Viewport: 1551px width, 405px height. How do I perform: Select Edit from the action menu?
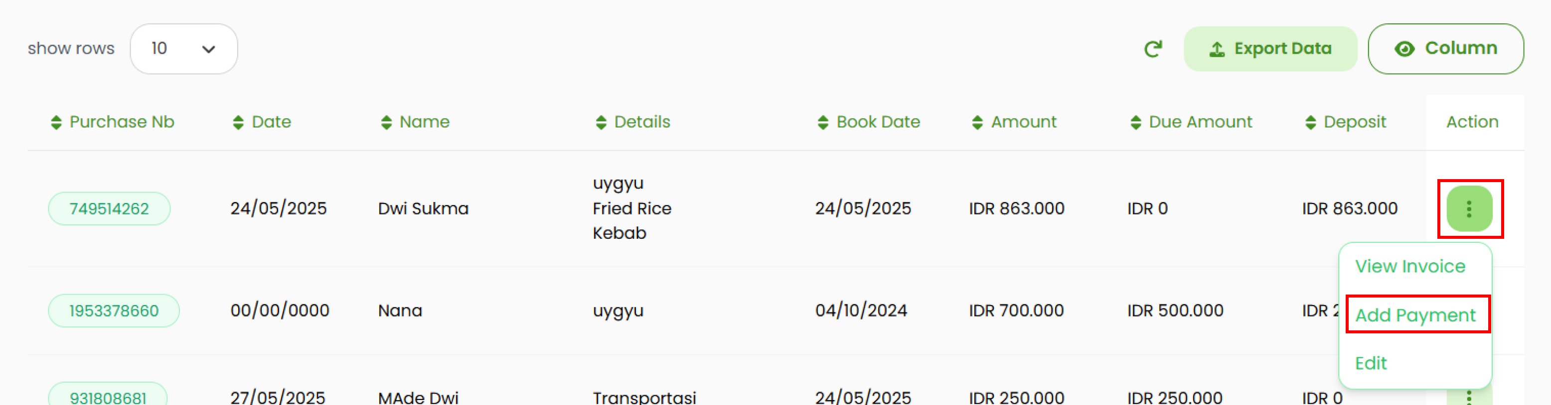click(1371, 363)
